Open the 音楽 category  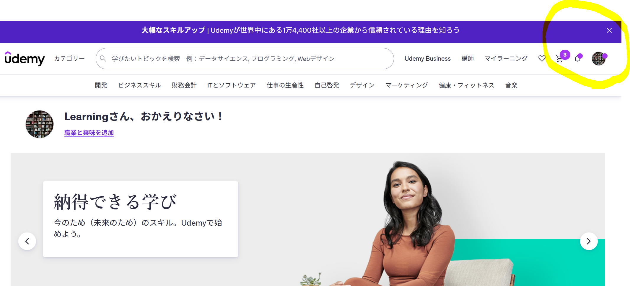pyautogui.click(x=511, y=85)
